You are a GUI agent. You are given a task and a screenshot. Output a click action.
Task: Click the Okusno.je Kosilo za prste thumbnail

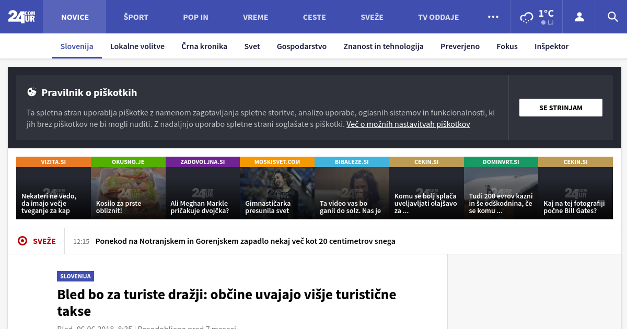(128, 192)
